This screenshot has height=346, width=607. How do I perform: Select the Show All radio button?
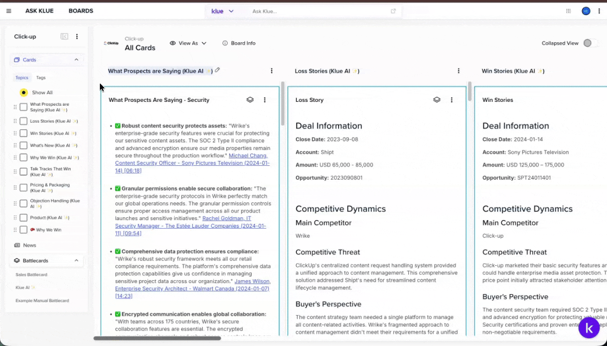coord(24,92)
